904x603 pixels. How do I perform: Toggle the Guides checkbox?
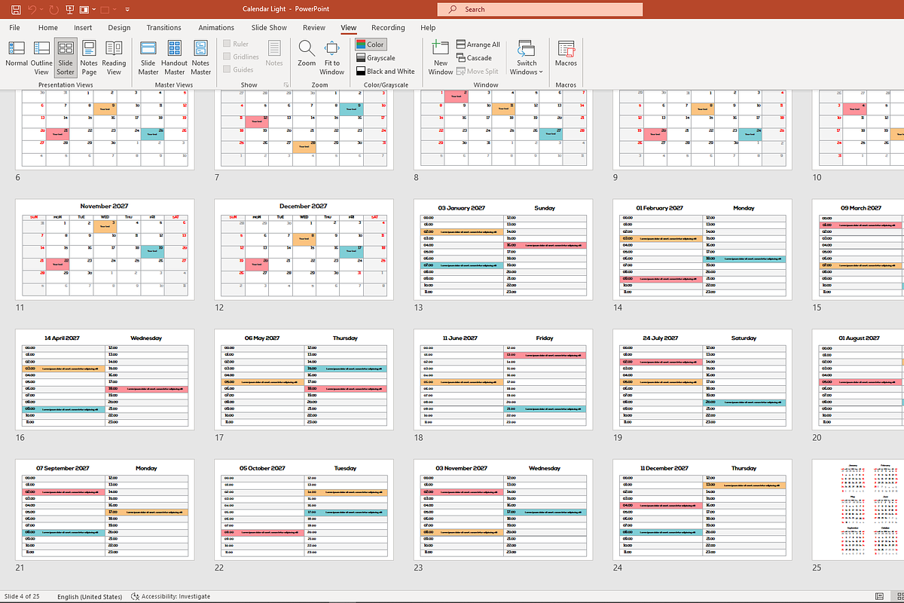pos(228,70)
